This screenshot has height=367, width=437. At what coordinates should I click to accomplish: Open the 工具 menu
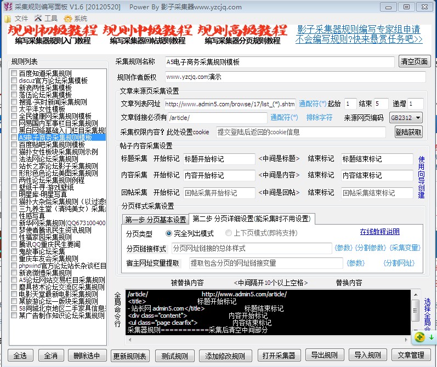click(46, 18)
